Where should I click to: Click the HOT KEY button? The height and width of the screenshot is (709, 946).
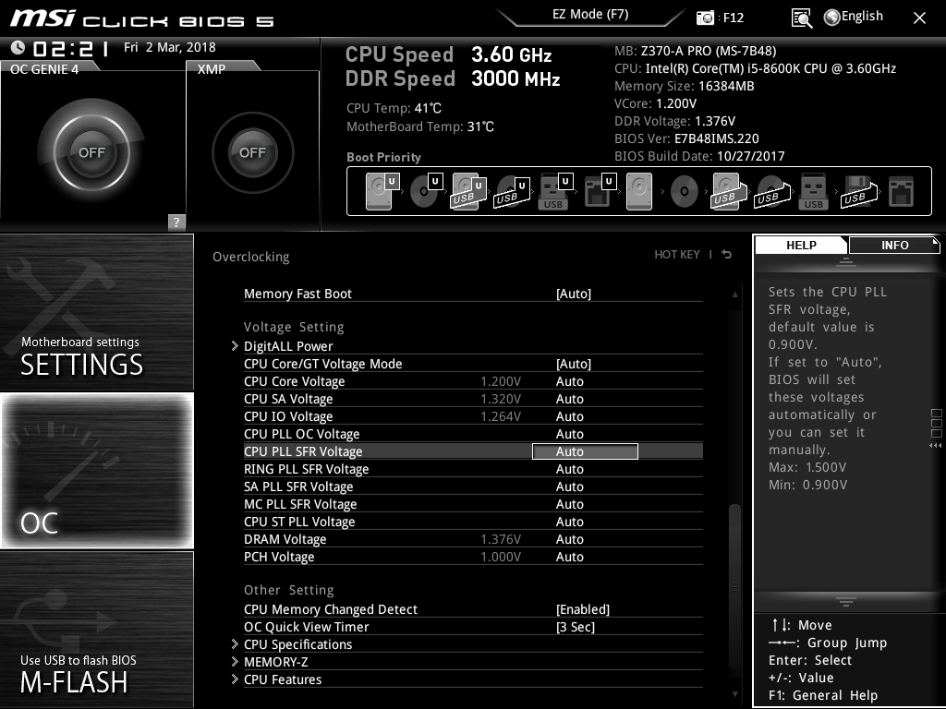677,255
